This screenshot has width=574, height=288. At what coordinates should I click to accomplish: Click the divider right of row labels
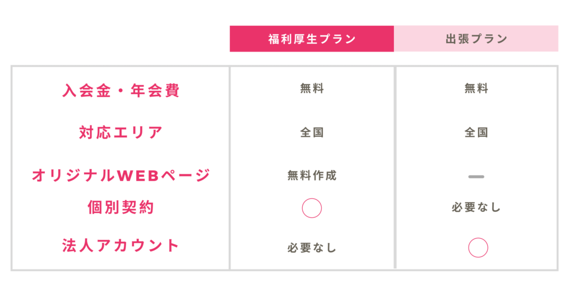click(x=229, y=168)
